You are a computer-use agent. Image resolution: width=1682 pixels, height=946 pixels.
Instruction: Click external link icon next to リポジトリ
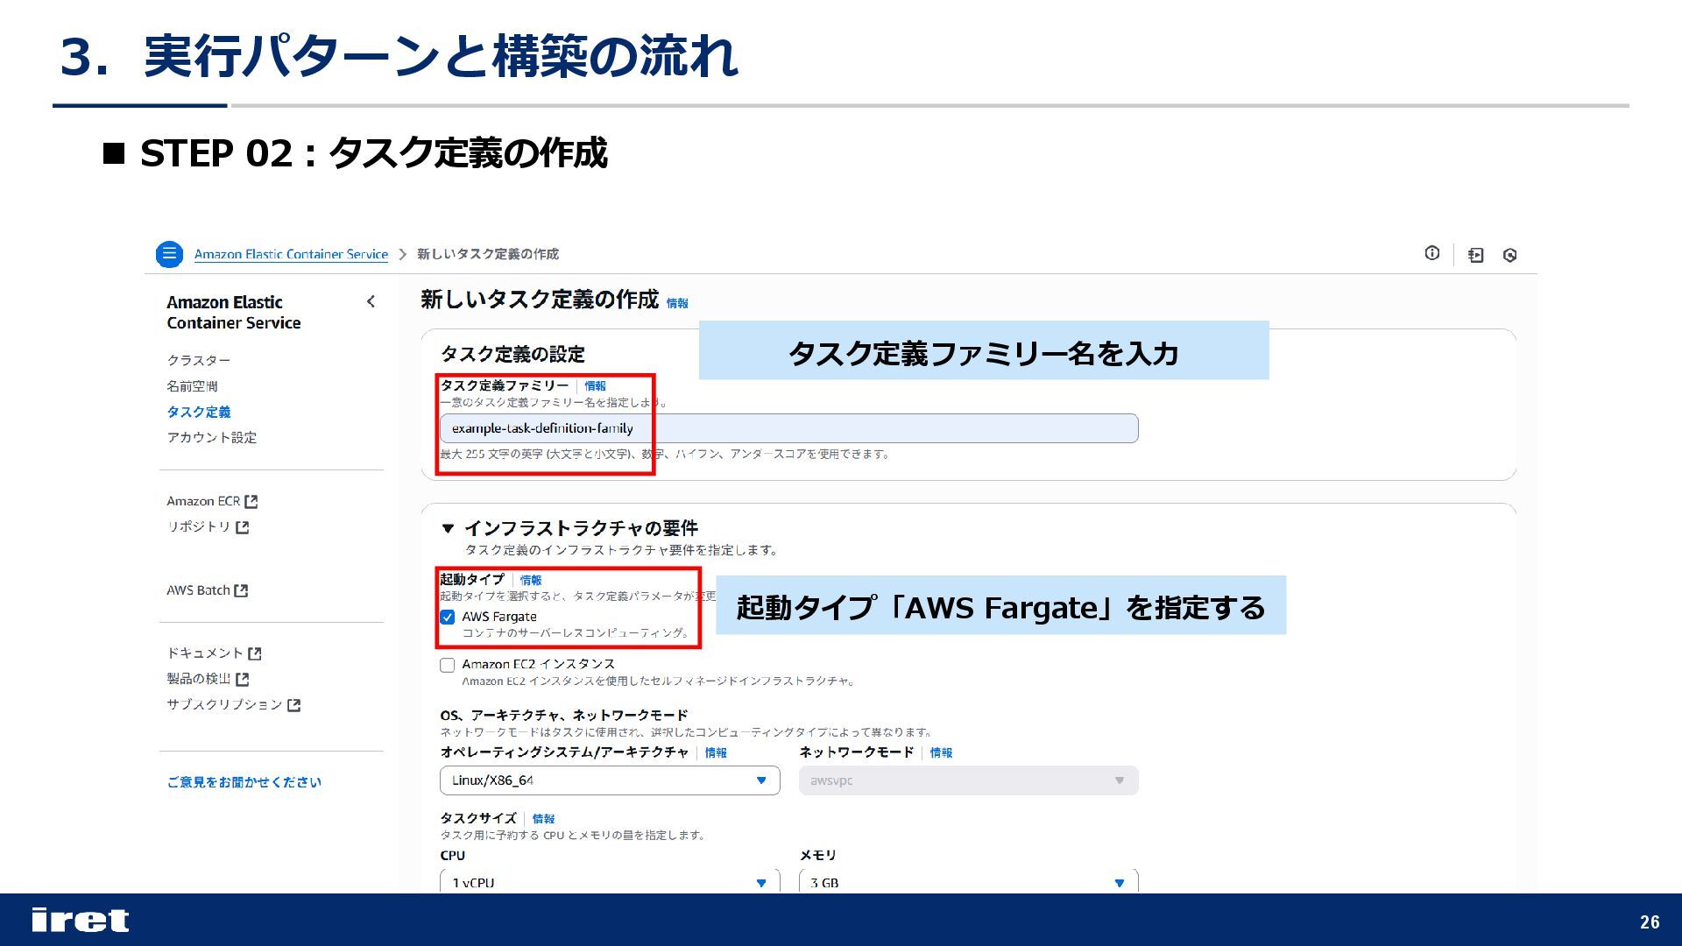(243, 527)
